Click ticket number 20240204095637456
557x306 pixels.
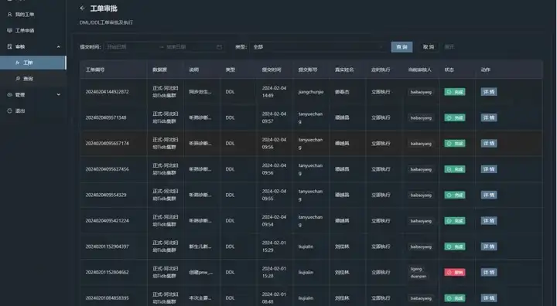[107, 169]
